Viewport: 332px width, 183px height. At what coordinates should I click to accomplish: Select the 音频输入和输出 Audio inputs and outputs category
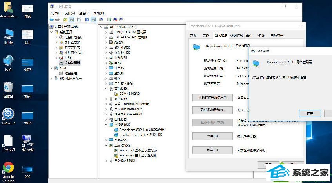tap(125, 161)
